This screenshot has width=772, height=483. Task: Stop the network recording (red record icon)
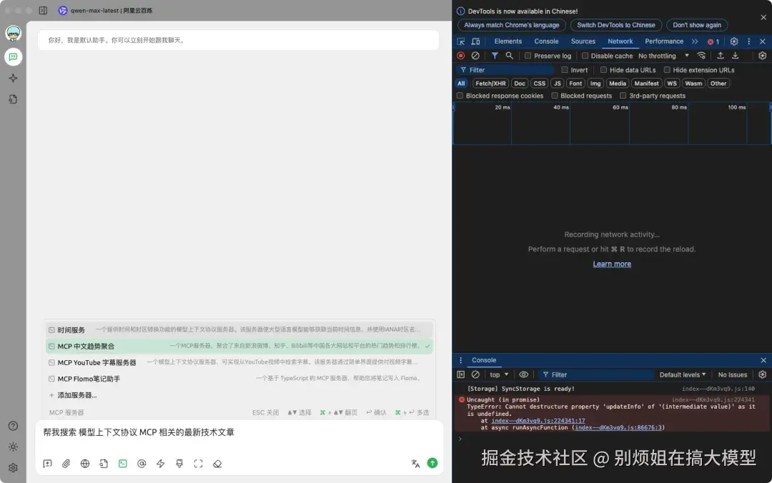tap(460, 55)
